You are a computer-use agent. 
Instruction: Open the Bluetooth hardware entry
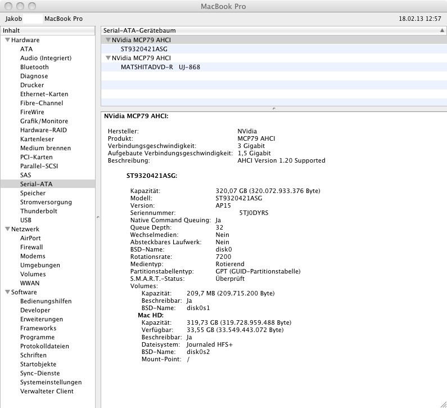pos(34,67)
